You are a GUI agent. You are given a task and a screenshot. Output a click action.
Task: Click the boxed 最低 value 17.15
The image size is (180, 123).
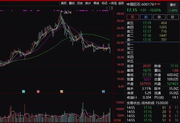(147, 75)
